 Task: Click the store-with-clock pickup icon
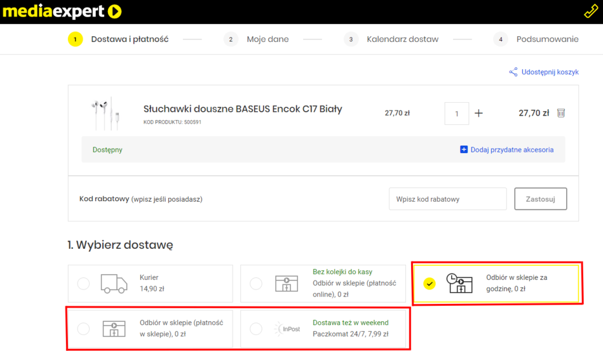click(459, 283)
